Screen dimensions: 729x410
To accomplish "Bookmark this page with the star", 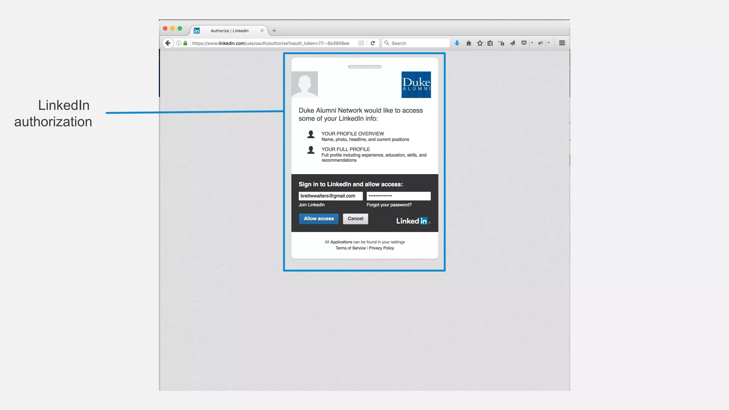I will [480, 43].
